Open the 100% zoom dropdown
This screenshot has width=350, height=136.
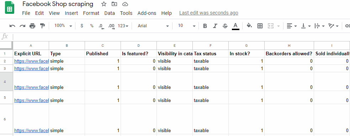click(x=63, y=26)
